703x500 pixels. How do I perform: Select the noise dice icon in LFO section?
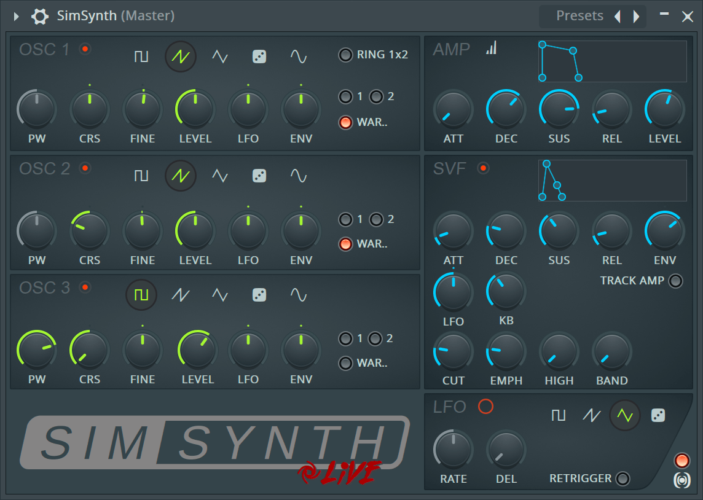point(658,415)
